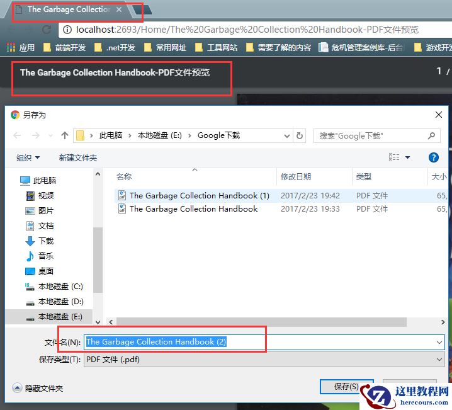Expand the 文件名 filename dropdown
Image resolution: width=452 pixels, height=410 pixels.
click(439, 342)
